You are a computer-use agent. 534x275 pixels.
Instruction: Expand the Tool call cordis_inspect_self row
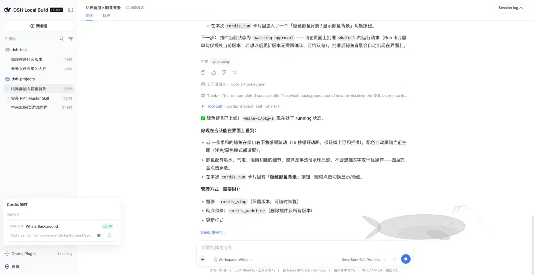[x=240, y=106]
